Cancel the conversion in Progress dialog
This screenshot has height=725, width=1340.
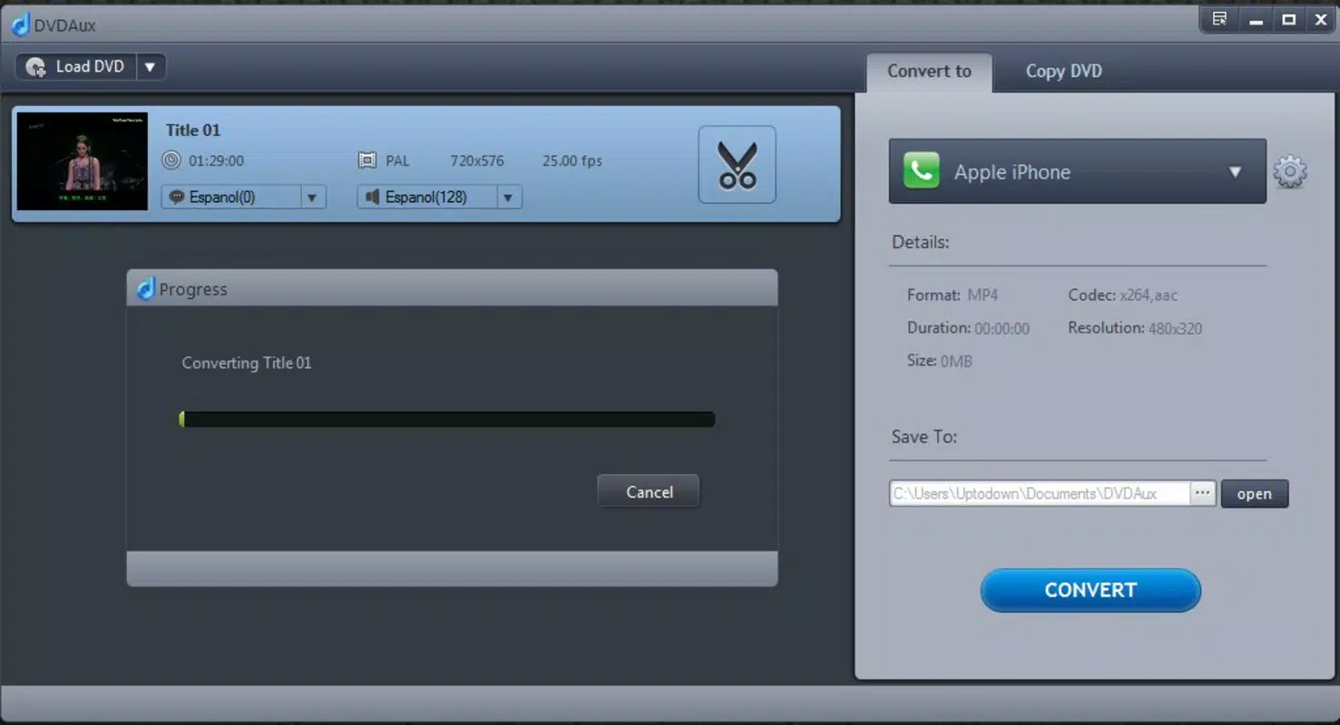[649, 492]
